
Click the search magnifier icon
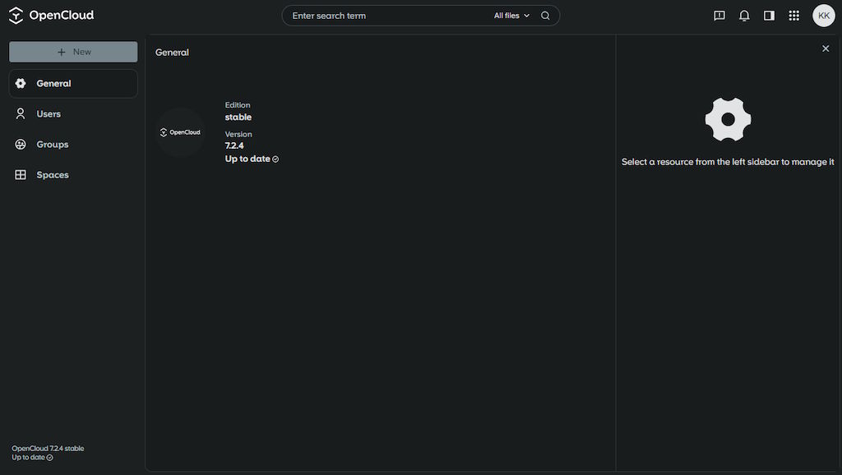tap(545, 16)
